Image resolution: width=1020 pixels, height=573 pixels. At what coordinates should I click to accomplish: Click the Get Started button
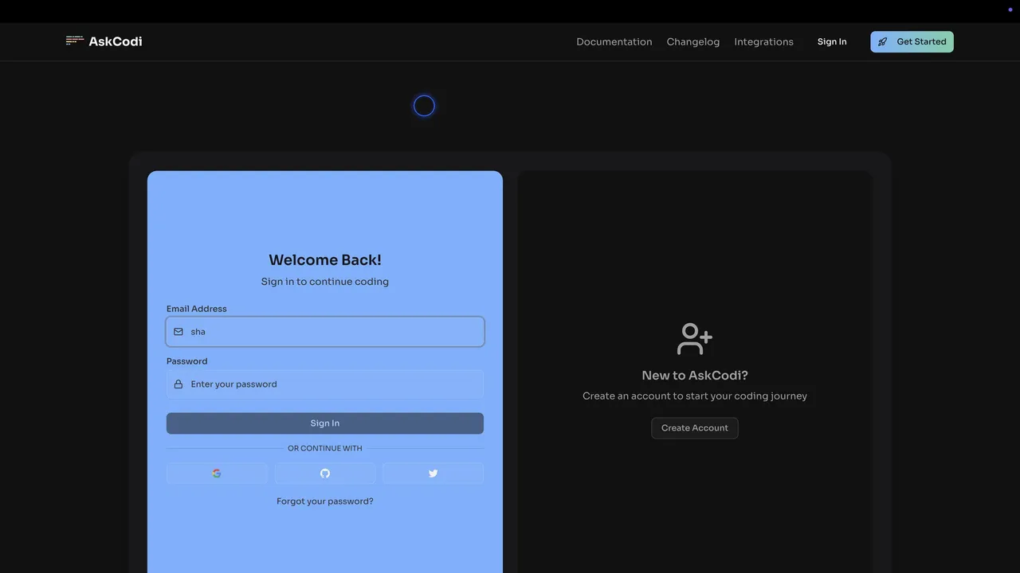[x=912, y=42]
